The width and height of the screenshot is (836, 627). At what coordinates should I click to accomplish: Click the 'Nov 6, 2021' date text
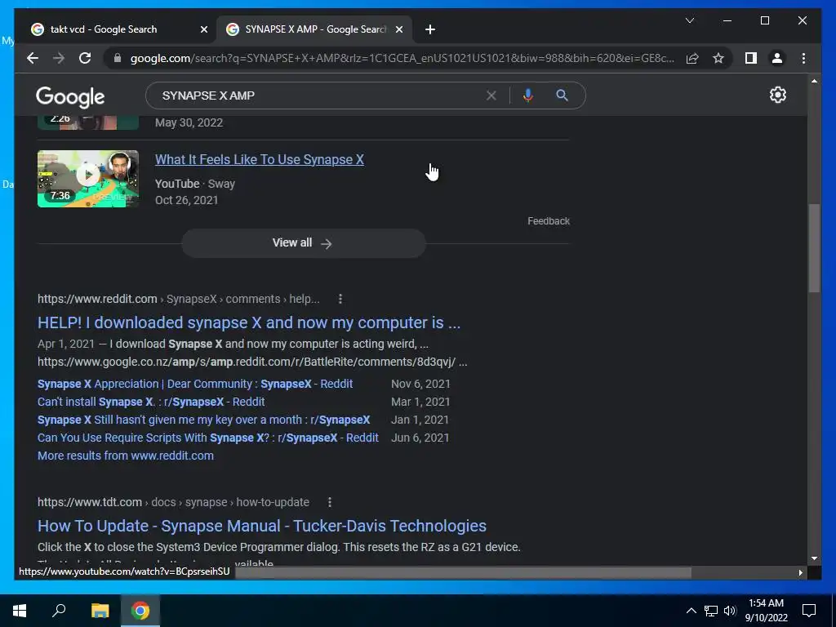click(420, 384)
